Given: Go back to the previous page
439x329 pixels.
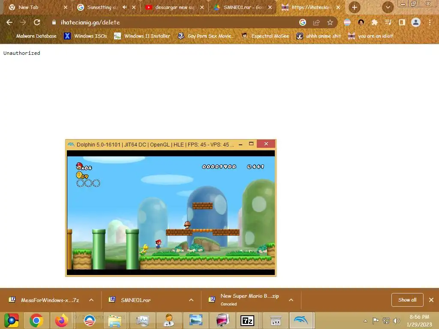Looking at the screenshot, I should coord(9,22).
